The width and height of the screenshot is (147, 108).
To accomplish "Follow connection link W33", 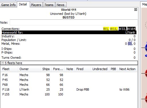I will (x=122, y=29).
